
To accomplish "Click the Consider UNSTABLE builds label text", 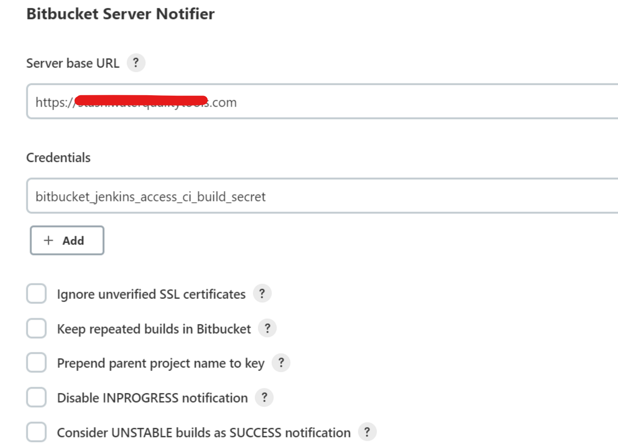I will tap(204, 433).
